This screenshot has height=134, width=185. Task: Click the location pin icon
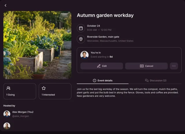click(81, 39)
